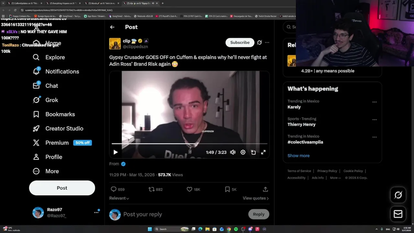Click the gray Reply button
This screenshot has width=414, height=233.
coord(258,214)
